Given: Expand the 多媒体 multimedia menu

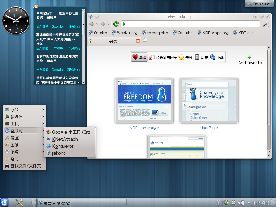Looking at the screenshot, I should point(25,116).
